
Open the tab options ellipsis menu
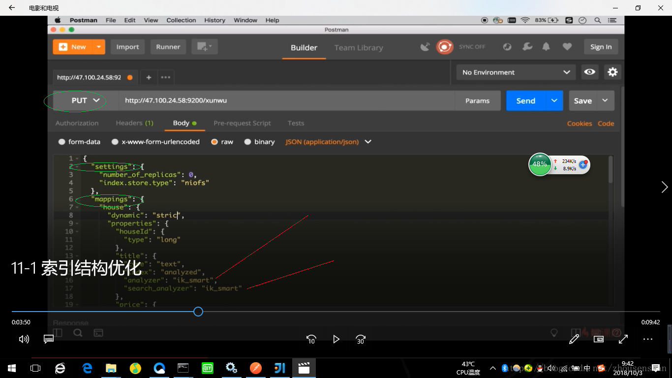pos(165,77)
